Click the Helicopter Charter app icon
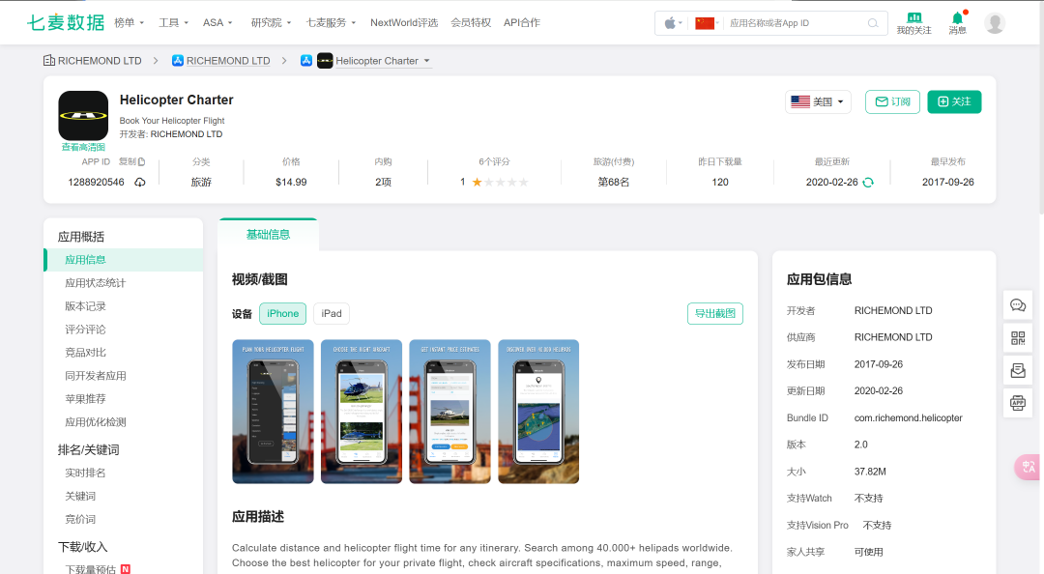1044x574 pixels. [83, 116]
